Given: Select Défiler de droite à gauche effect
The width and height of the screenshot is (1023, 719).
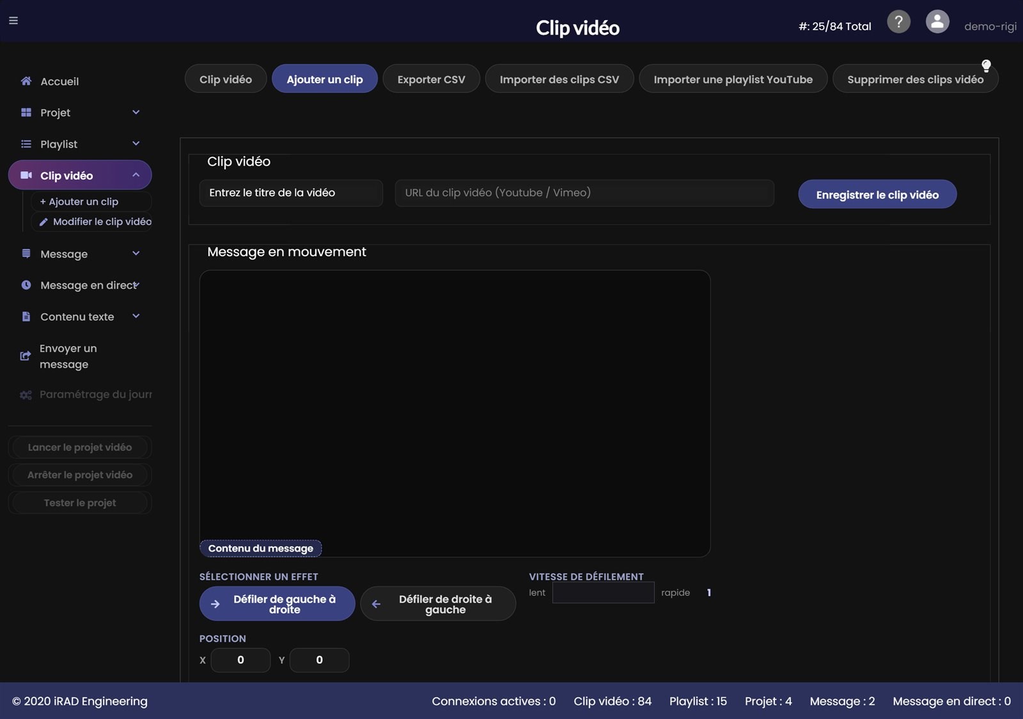Looking at the screenshot, I should coord(438,603).
